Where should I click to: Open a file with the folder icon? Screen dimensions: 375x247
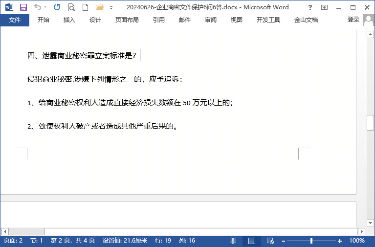point(99,7)
